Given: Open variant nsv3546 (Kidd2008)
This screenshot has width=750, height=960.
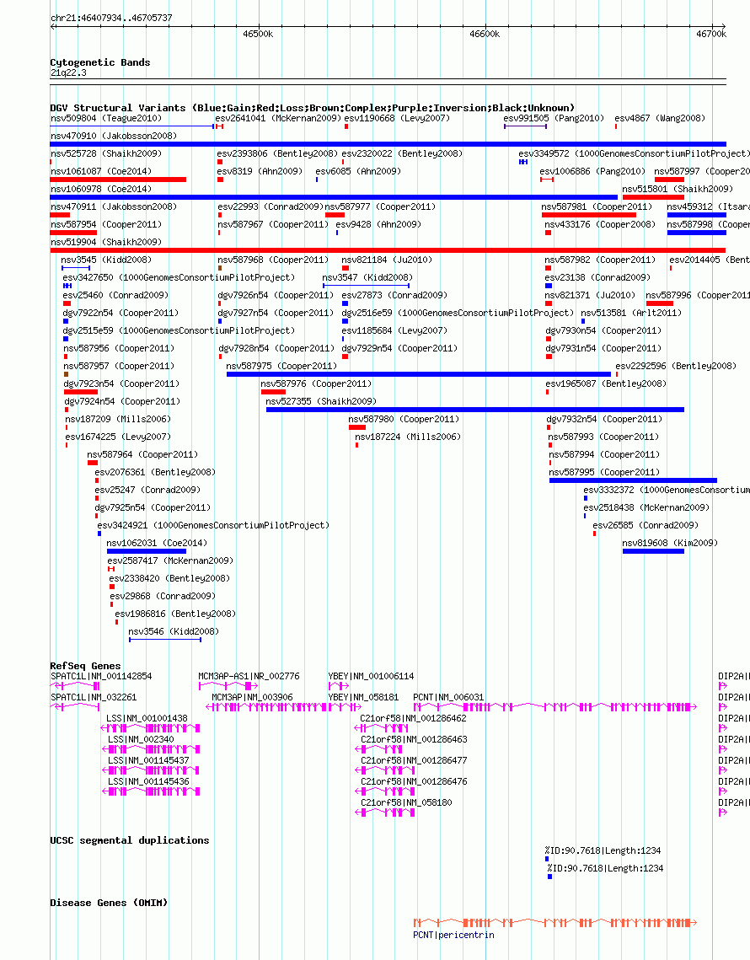Looking at the screenshot, I should click(174, 632).
